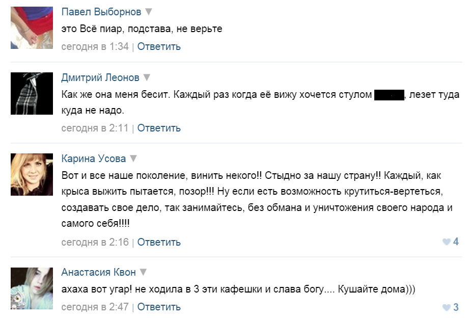Expand the dropdown arrow beside Павел Выборнов
This screenshot has height=318, width=469.
pos(149,12)
